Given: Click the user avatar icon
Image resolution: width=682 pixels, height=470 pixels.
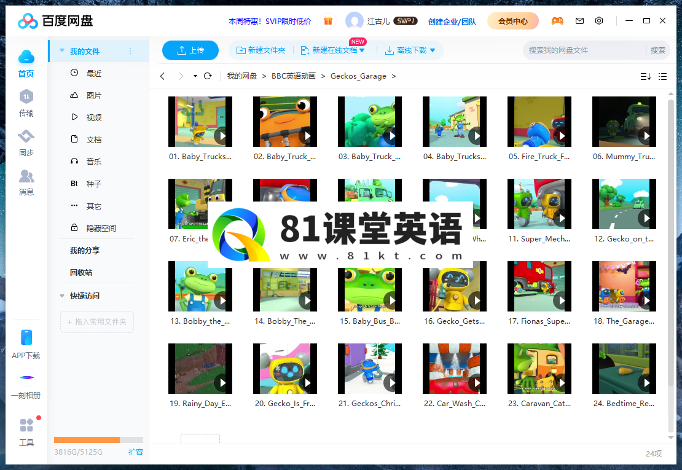Looking at the screenshot, I should [x=354, y=20].
